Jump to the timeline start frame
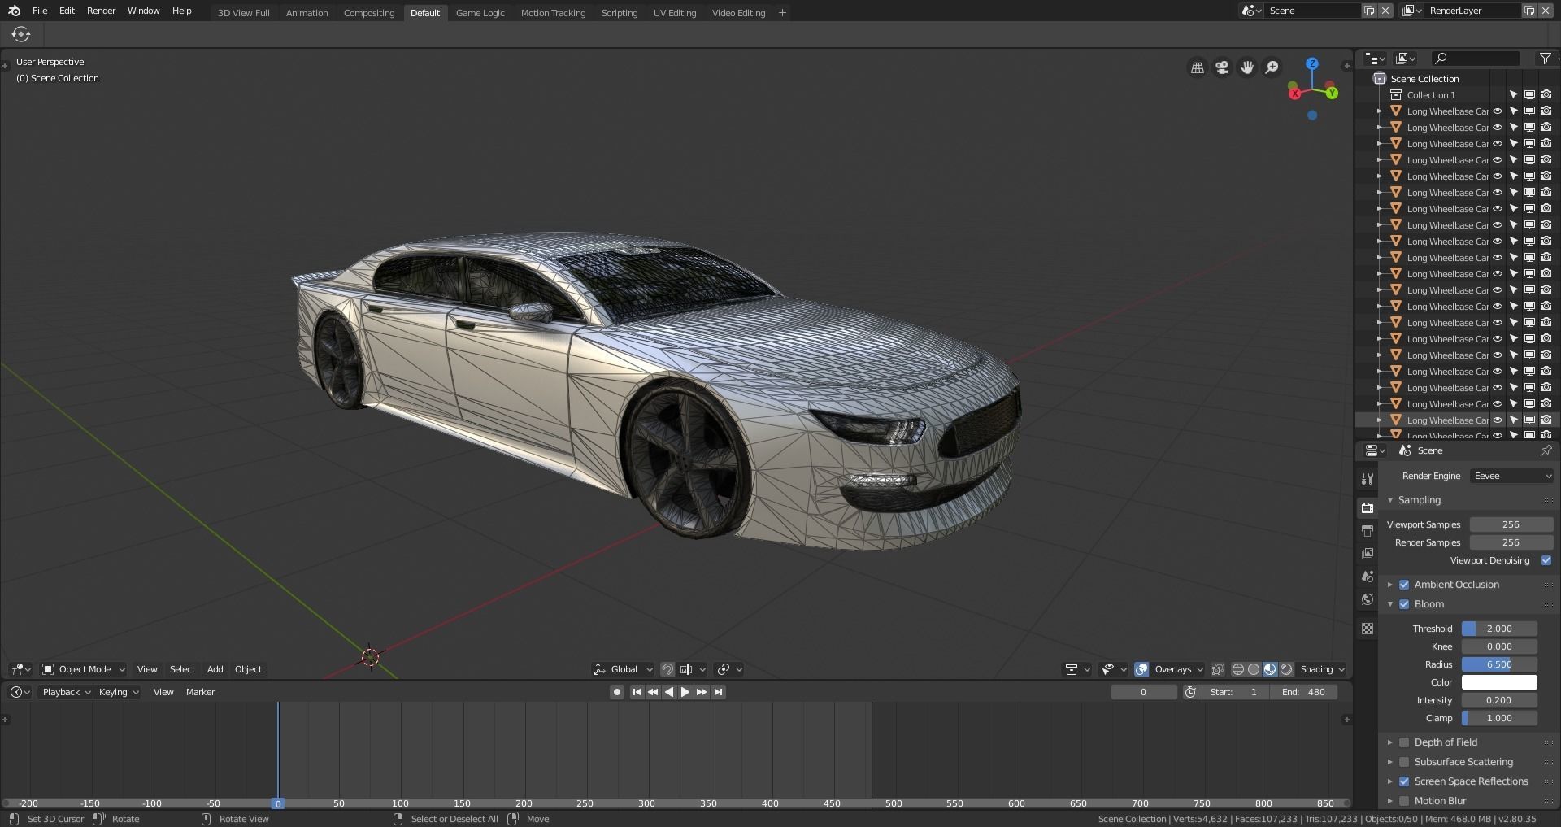The image size is (1561, 827). (x=637, y=692)
